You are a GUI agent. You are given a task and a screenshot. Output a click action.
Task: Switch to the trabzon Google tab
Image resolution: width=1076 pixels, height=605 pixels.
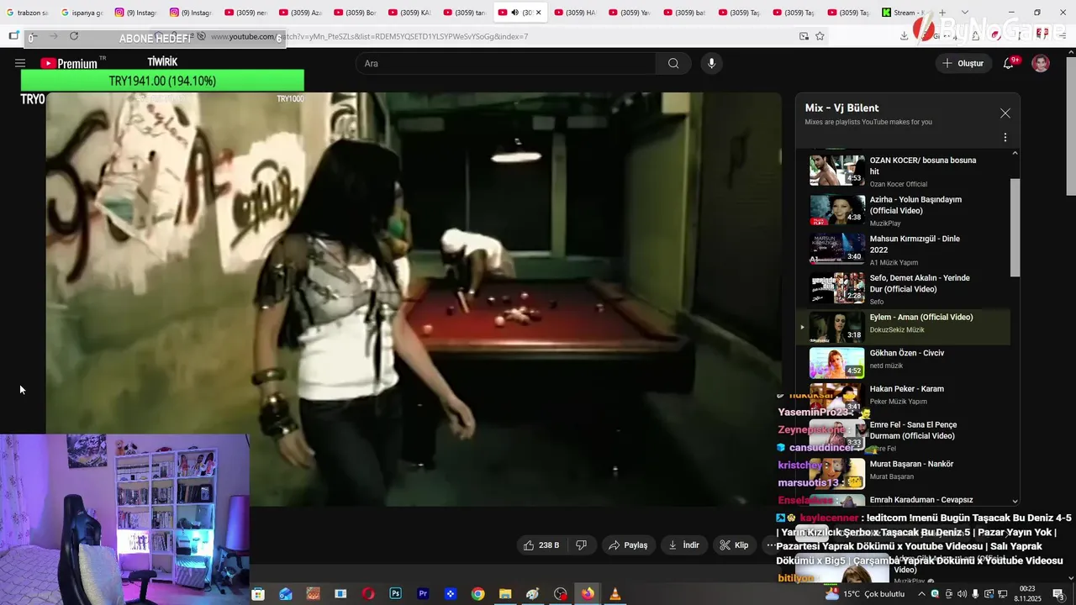tap(27, 13)
